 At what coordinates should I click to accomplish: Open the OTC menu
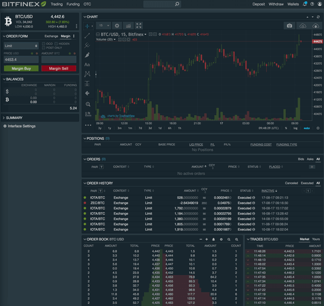[x=87, y=4]
